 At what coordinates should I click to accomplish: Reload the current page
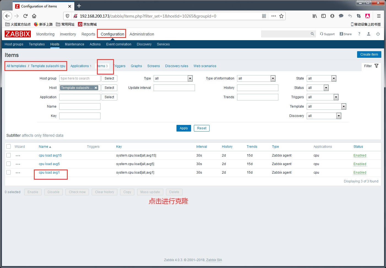pyautogui.click(x=25, y=16)
